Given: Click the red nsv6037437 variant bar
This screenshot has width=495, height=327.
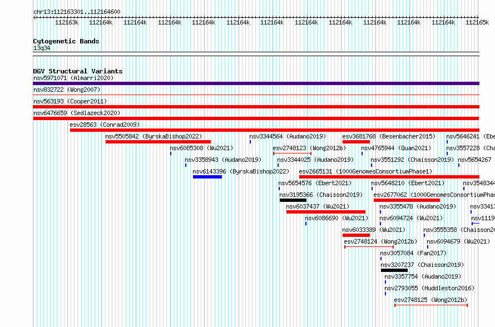Looking at the screenshot, I should tap(326, 212).
